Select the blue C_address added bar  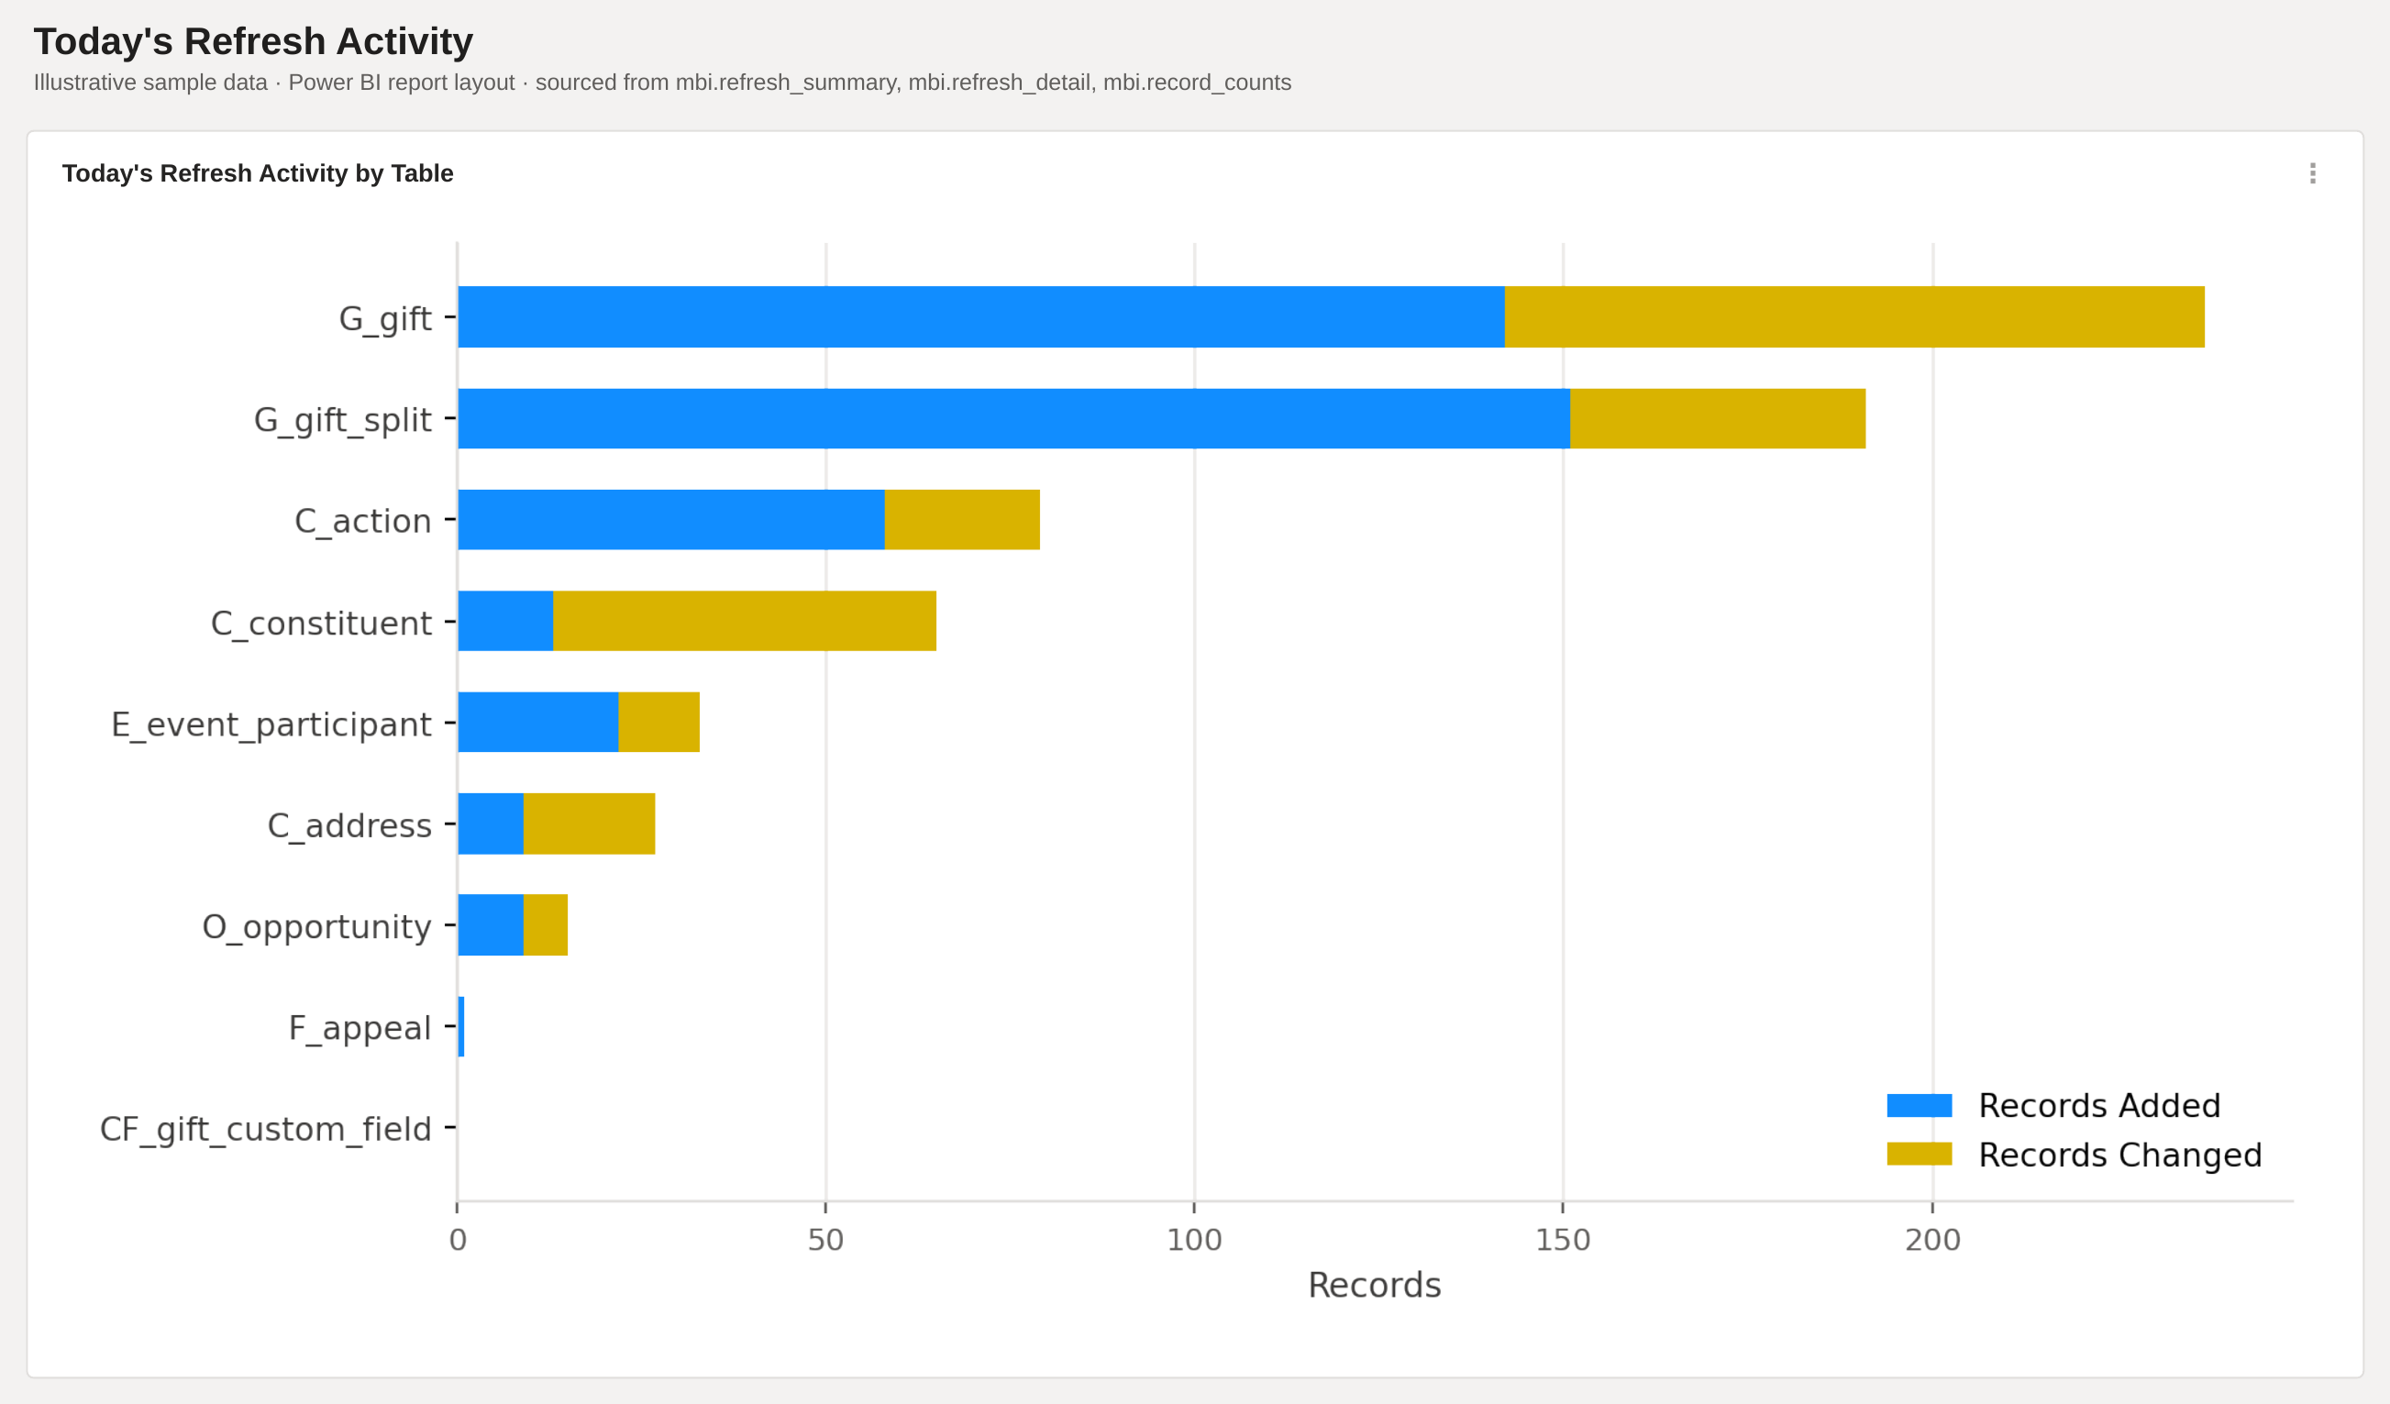pyautogui.click(x=491, y=824)
